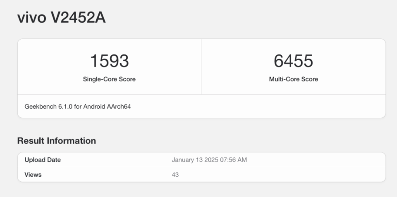Click the Upload Date row label

pos(43,160)
